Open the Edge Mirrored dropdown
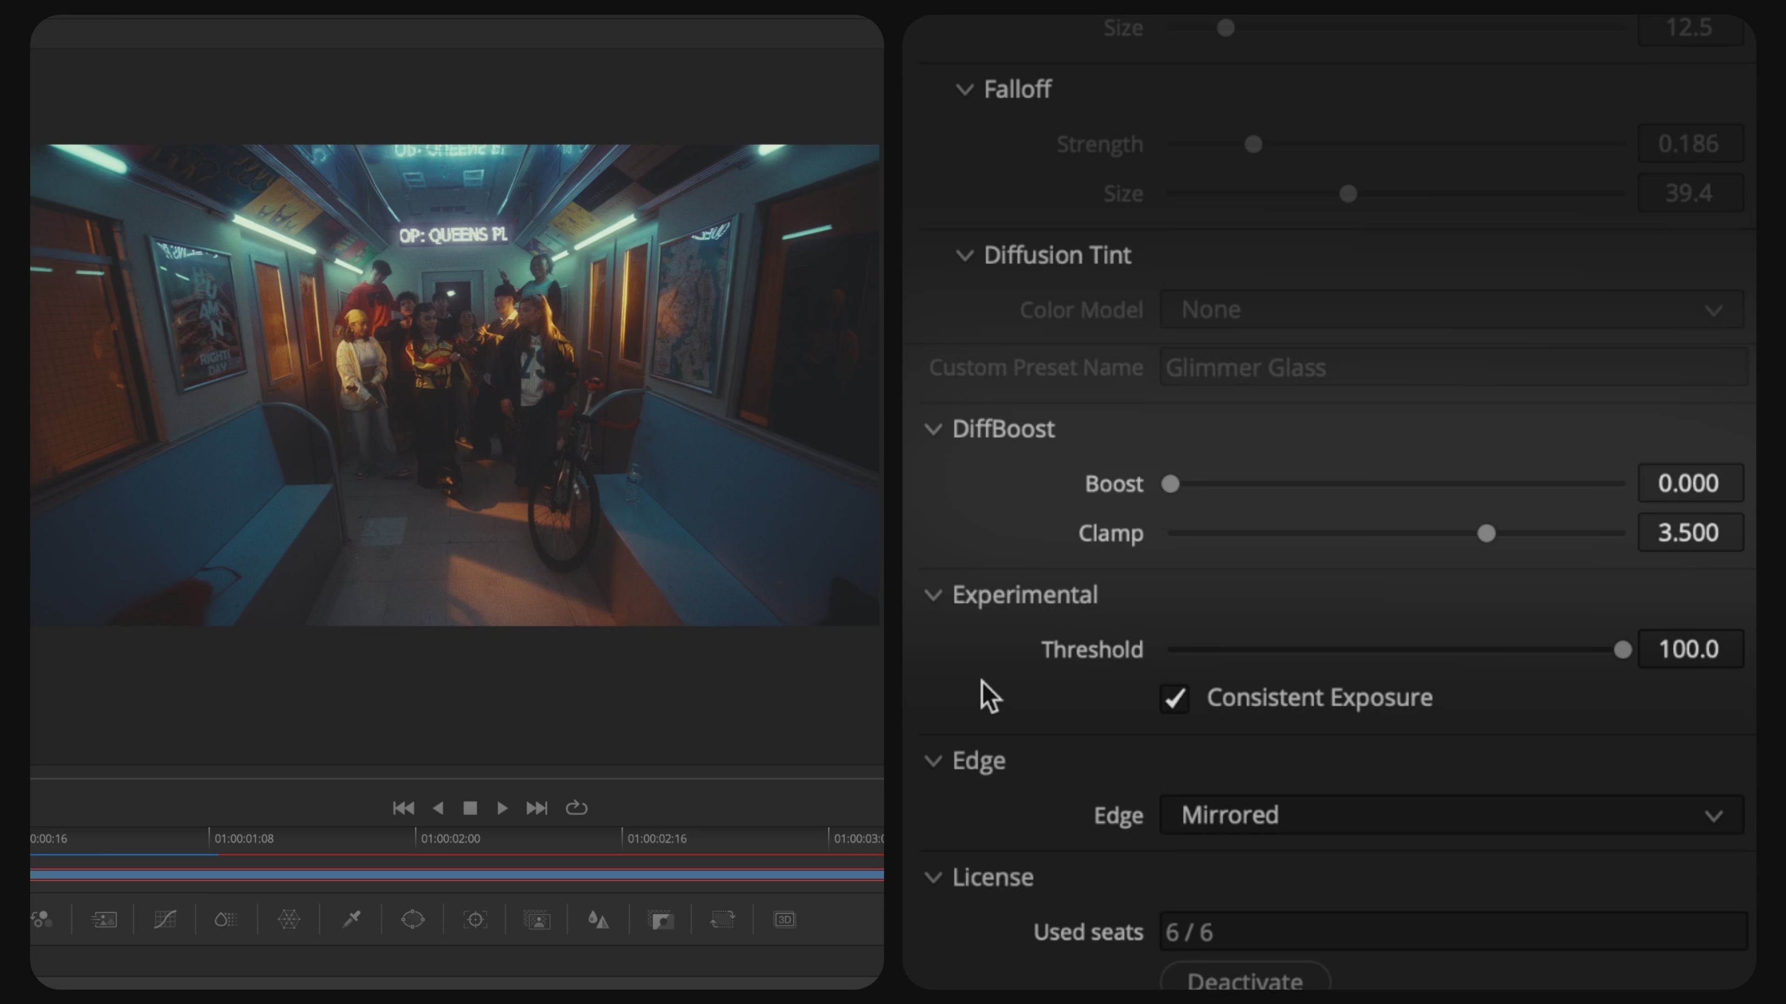1786x1004 pixels. tap(1451, 815)
